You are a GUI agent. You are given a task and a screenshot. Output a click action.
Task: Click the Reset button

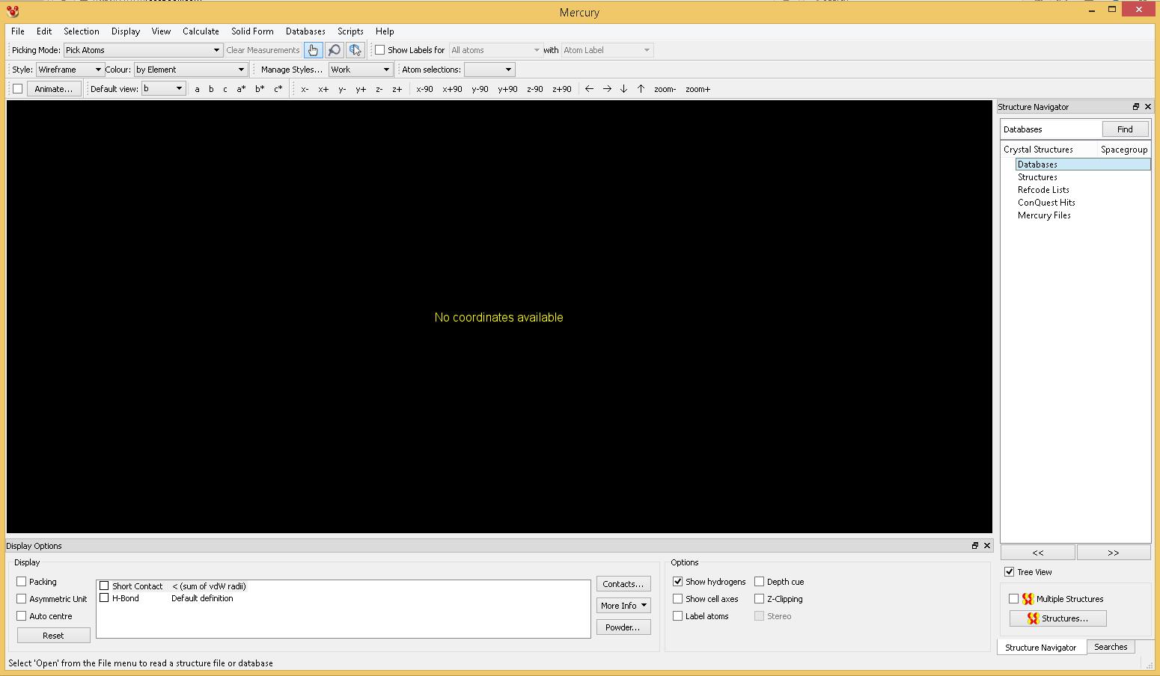54,636
